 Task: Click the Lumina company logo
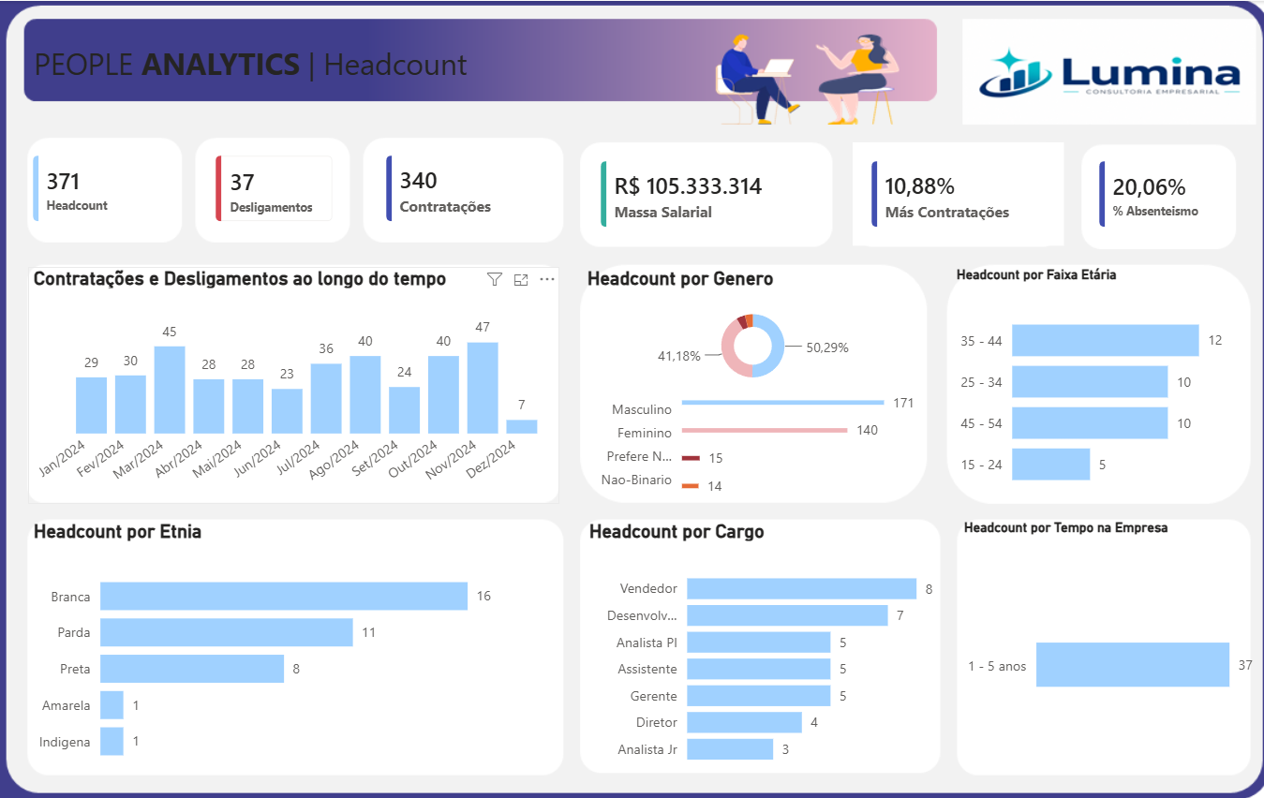click(x=1109, y=72)
